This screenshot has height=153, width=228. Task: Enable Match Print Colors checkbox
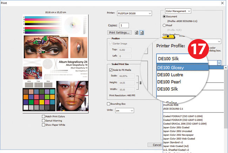click(43, 116)
